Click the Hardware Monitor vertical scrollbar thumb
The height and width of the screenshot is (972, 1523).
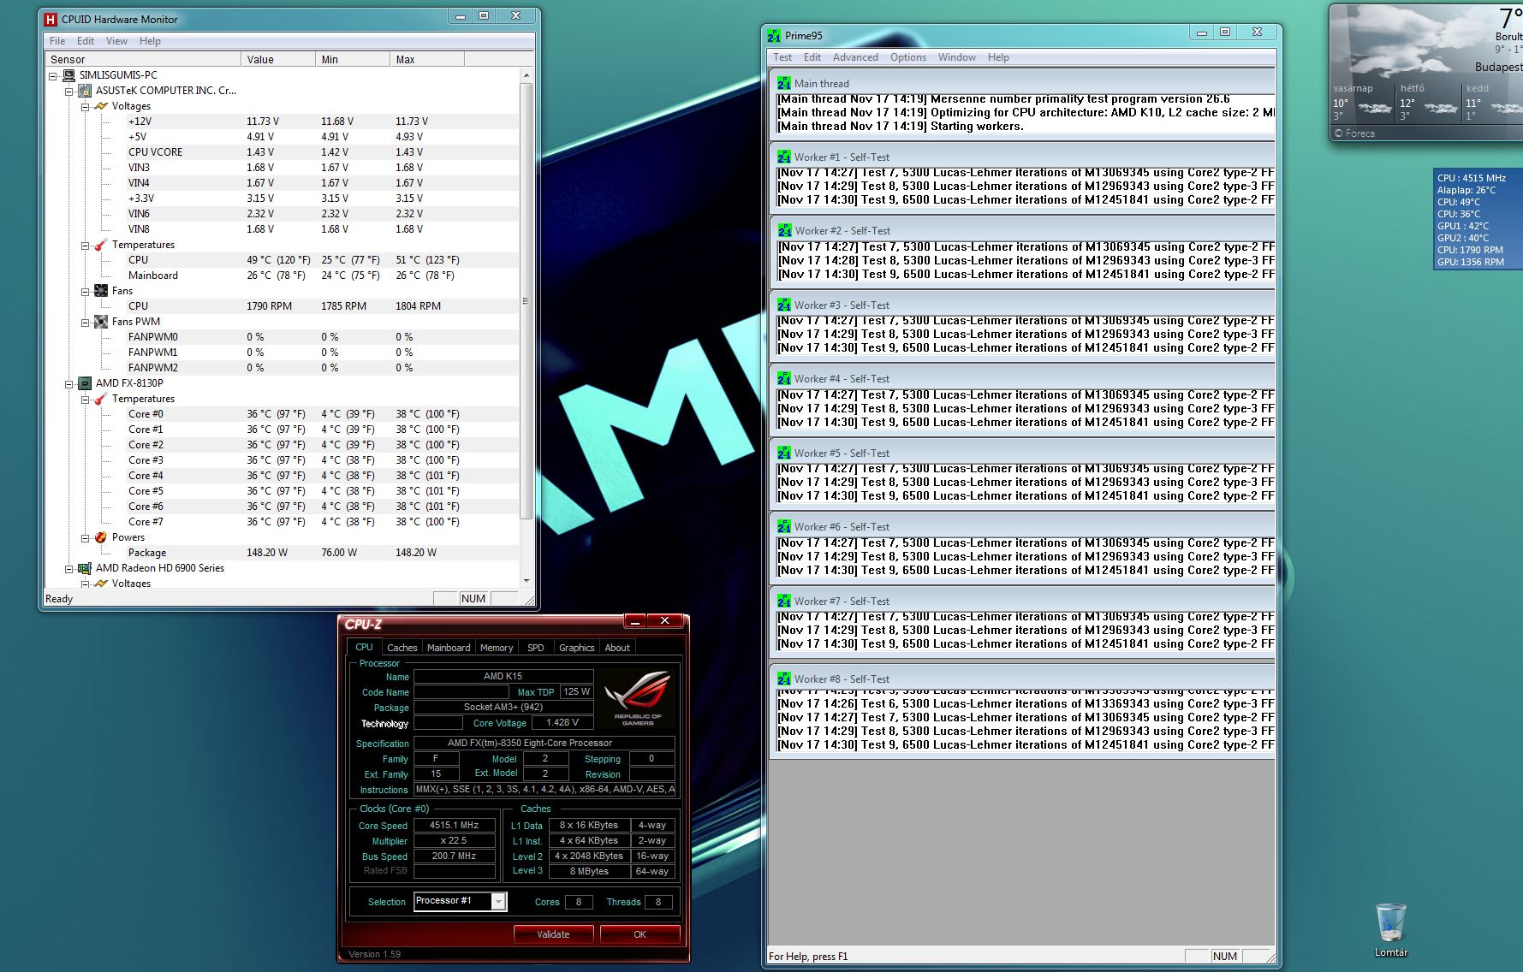coord(526,301)
